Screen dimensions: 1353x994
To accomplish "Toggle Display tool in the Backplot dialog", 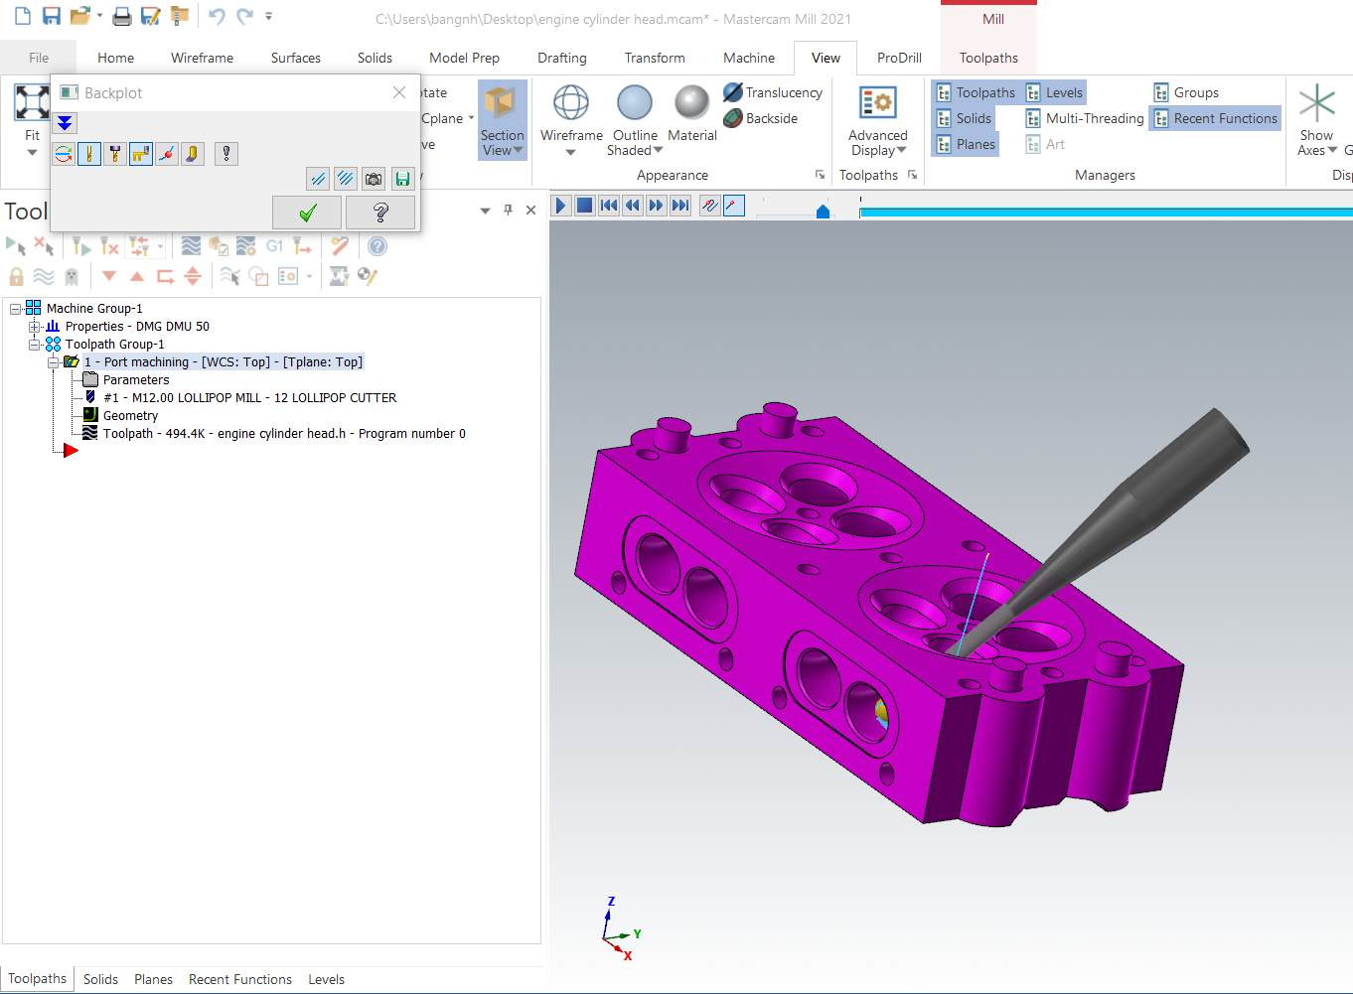I will pos(89,154).
